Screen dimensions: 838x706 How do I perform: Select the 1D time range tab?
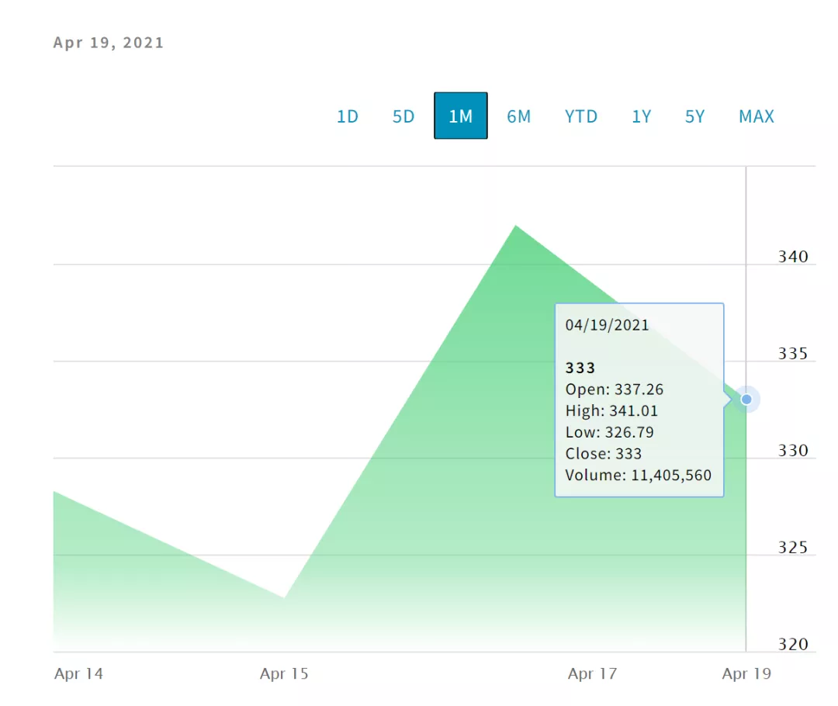click(348, 116)
